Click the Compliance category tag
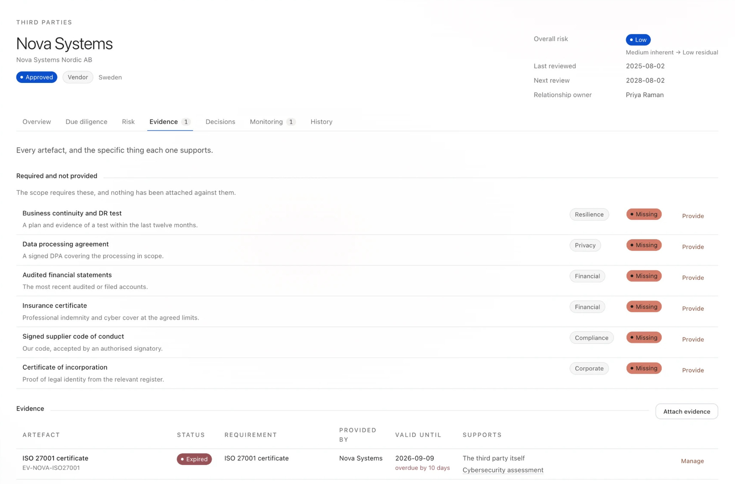The image size is (735, 484). click(591, 338)
